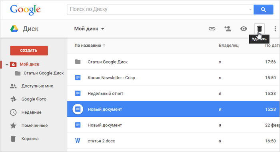Screen dimensions: 280x152
Task: Click the circled doc icon in highlighted row
Action: pyautogui.click(x=78, y=109)
